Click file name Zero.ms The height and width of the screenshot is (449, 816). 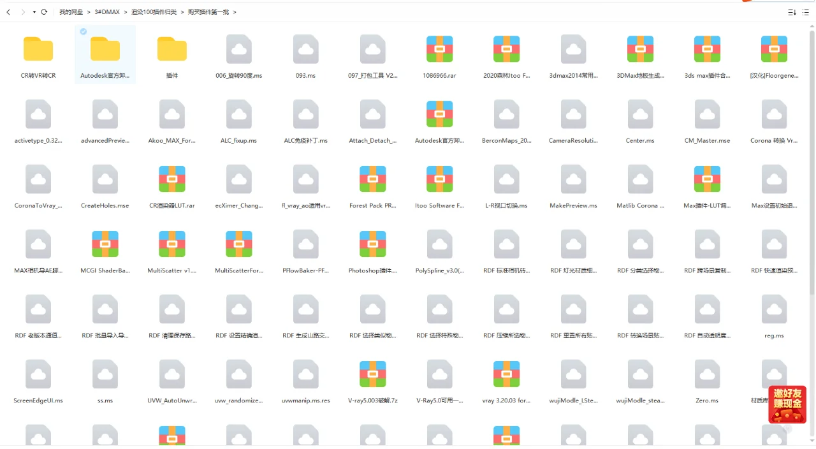[x=708, y=401]
